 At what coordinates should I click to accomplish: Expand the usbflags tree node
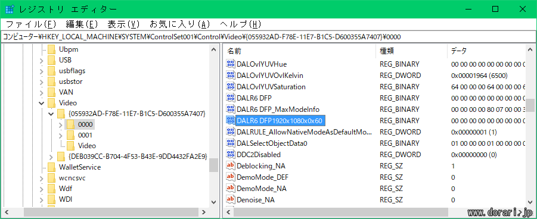click(x=42, y=71)
